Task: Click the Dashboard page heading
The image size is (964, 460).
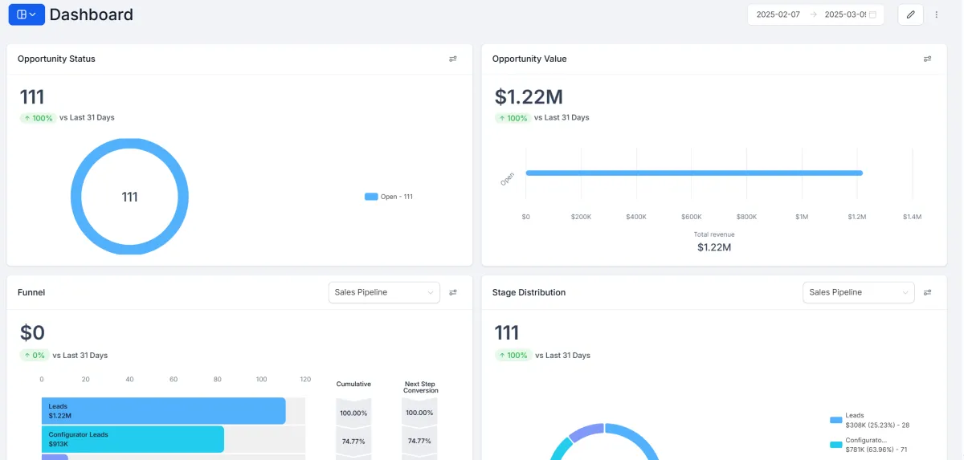Action: (92, 14)
